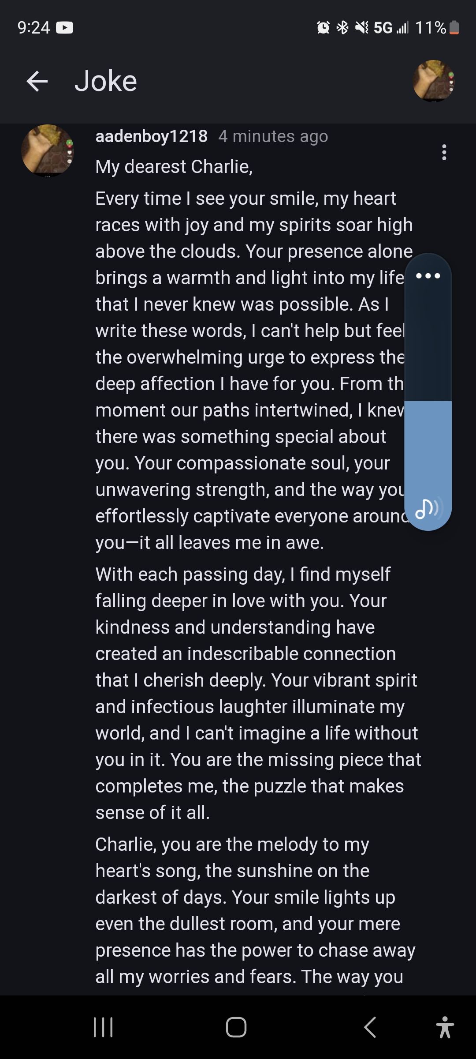Expand volume panel with three-dot button
Image resolution: width=476 pixels, height=1059 pixels.
coord(428,276)
